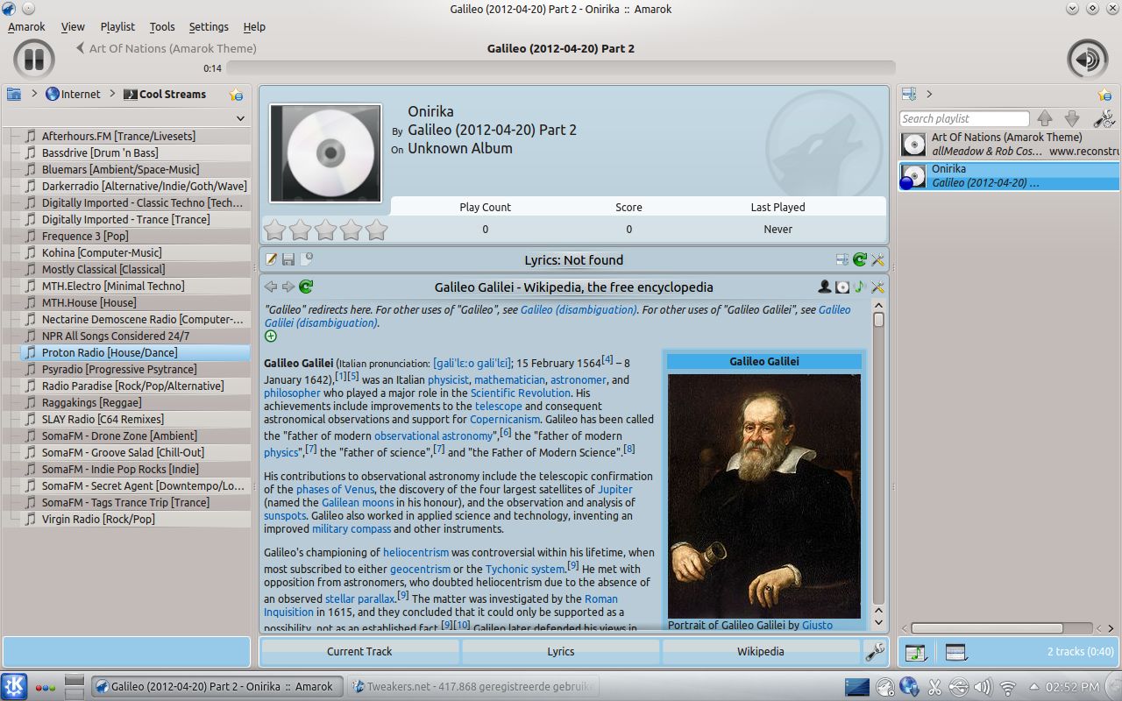Viewport: 1122px width, 701px height.
Task: Click the green plus icon in Wikipedia article
Action: coord(271,336)
